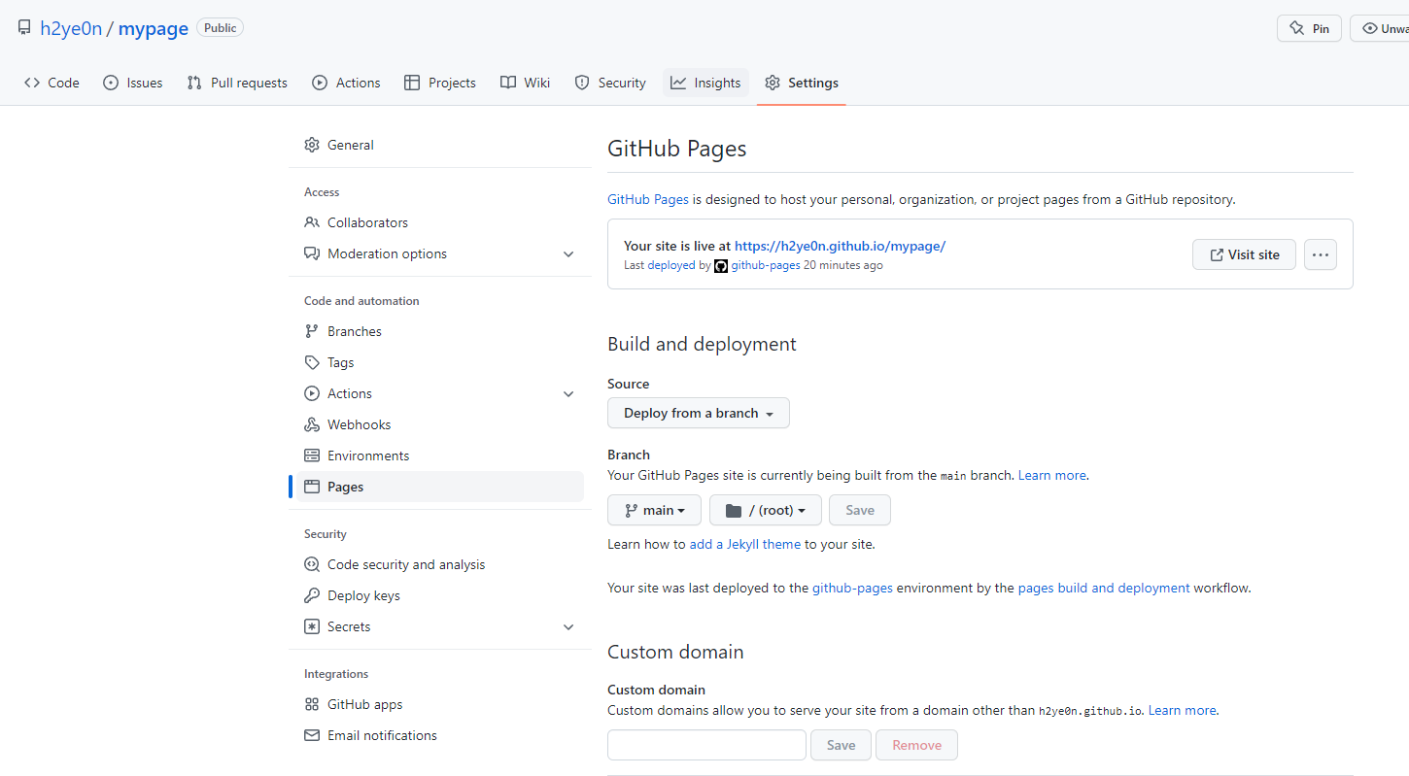Click the Unwatch button at top right

click(x=1380, y=28)
